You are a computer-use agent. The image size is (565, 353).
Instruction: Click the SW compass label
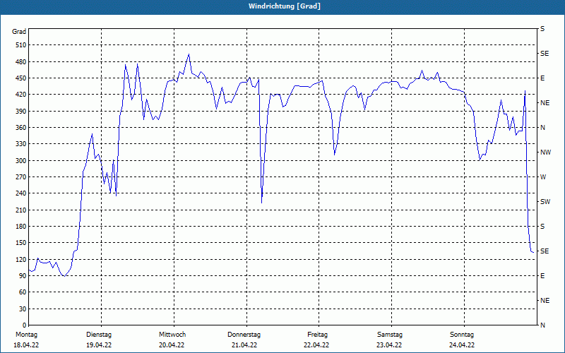(x=545, y=202)
